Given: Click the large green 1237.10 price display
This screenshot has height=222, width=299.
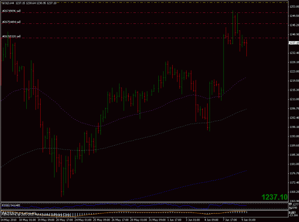Looking at the screenshot, I should coord(275,197).
